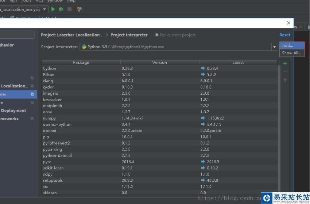Open build tools wrench icon in toolbar

(x=80, y=9)
